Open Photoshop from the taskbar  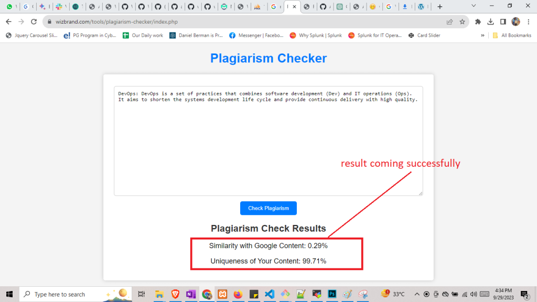[332, 294]
